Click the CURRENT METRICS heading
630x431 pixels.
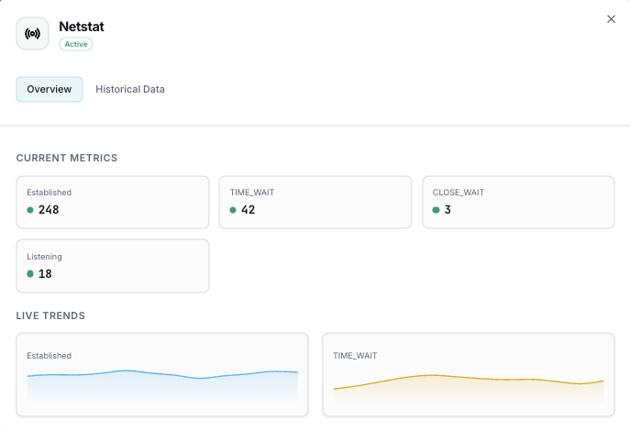pos(67,158)
